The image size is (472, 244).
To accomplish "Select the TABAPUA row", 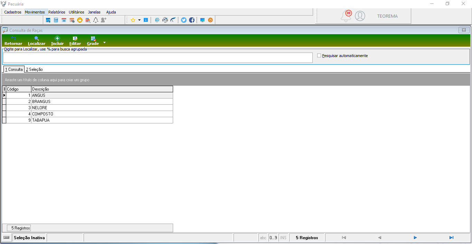I will tap(87, 120).
